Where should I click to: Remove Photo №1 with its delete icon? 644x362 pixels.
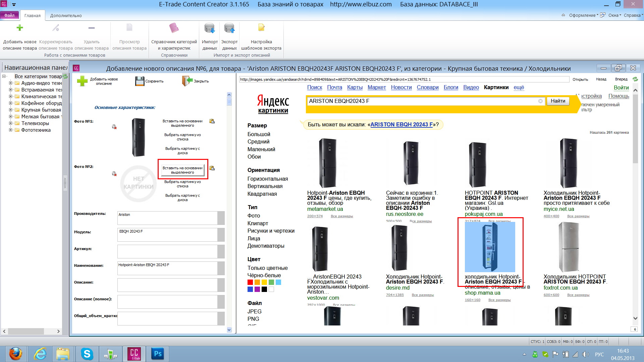point(114,127)
